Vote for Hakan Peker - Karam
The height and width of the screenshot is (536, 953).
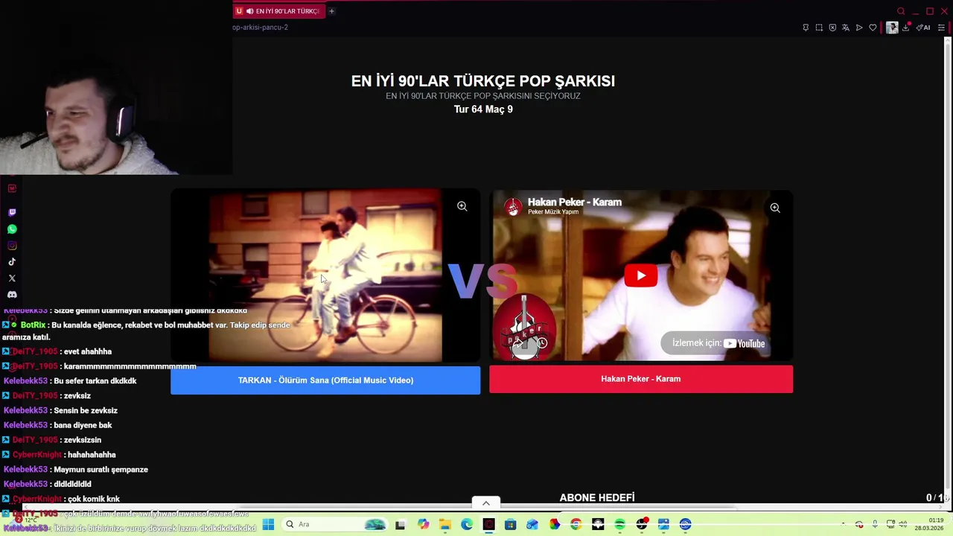click(641, 379)
